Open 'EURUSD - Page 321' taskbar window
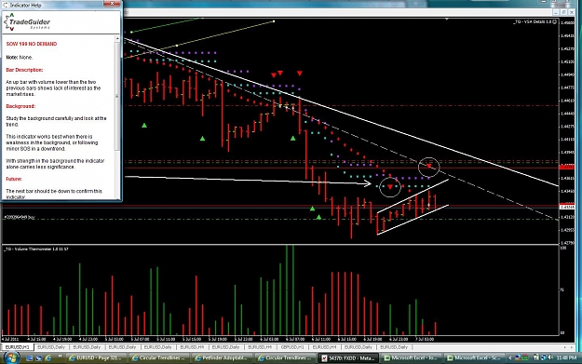Viewport: 582px width, 364px height. point(97,358)
